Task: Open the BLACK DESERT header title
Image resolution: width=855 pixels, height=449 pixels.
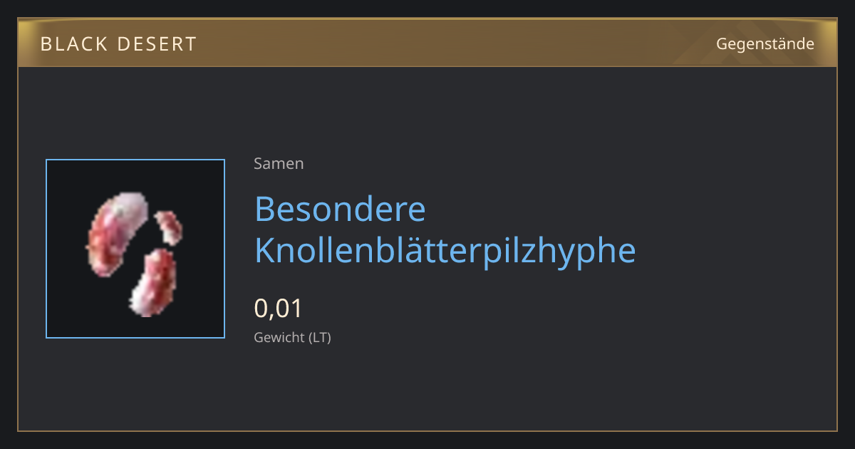Action: pos(118,44)
